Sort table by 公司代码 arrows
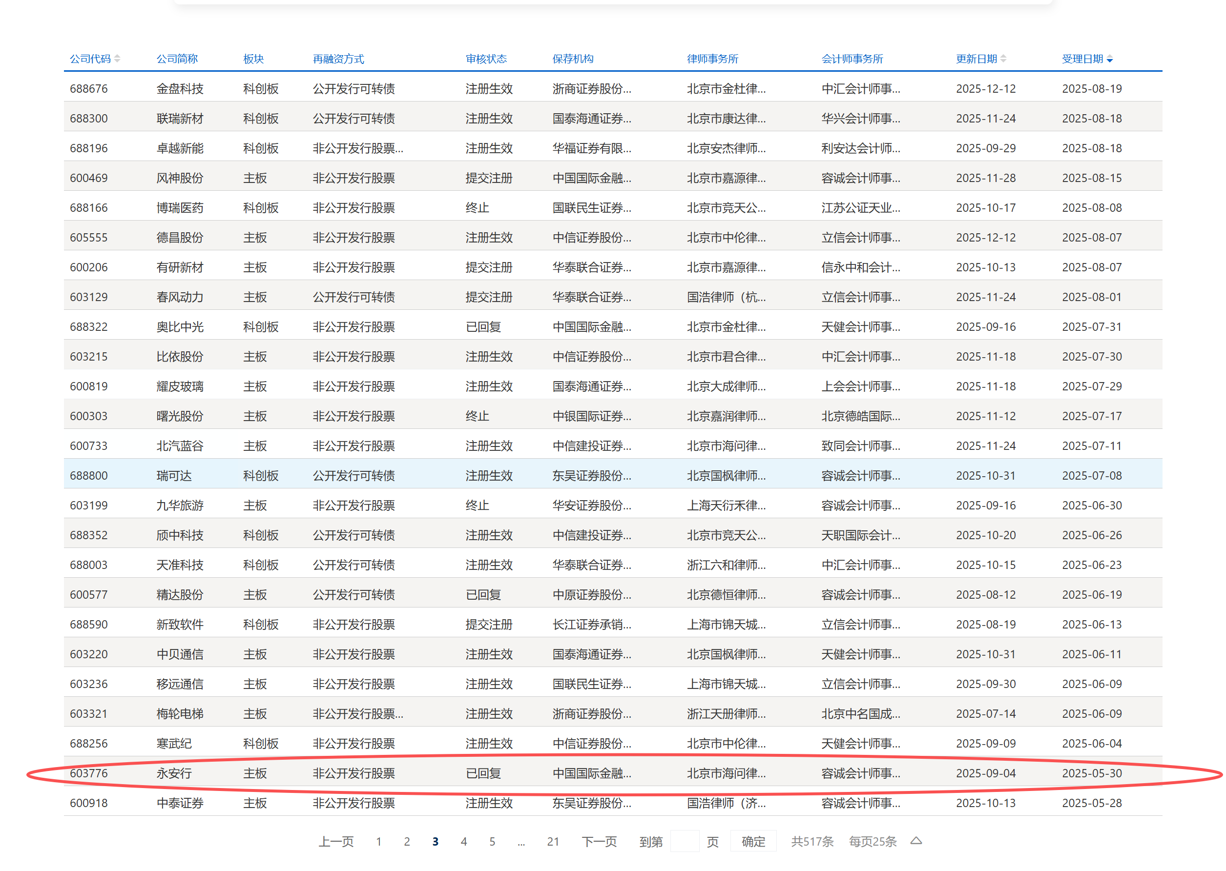1226x871 pixels. (117, 59)
